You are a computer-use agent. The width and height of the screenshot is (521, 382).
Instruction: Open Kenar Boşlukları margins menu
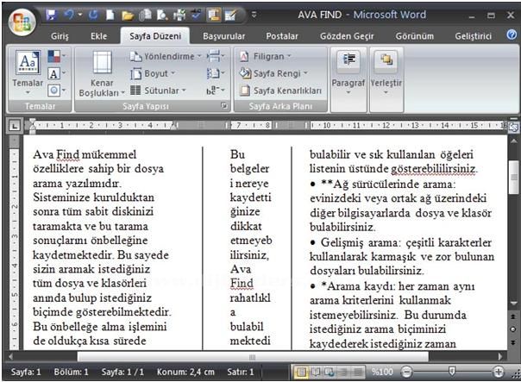point(102,74)
